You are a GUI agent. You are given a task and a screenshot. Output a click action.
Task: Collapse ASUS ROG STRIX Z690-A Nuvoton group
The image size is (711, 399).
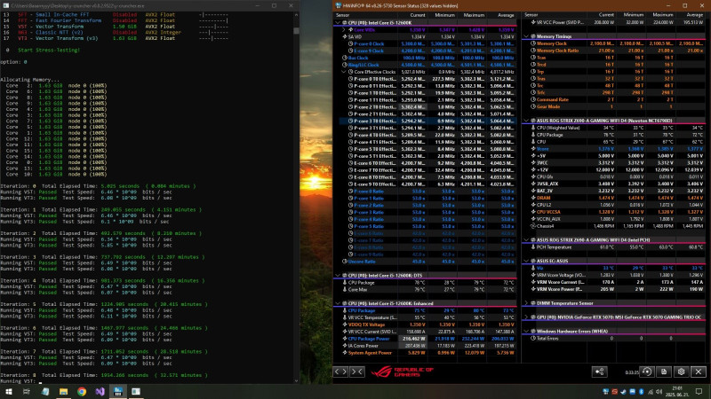pyautogui.click(x=526, y=121)
